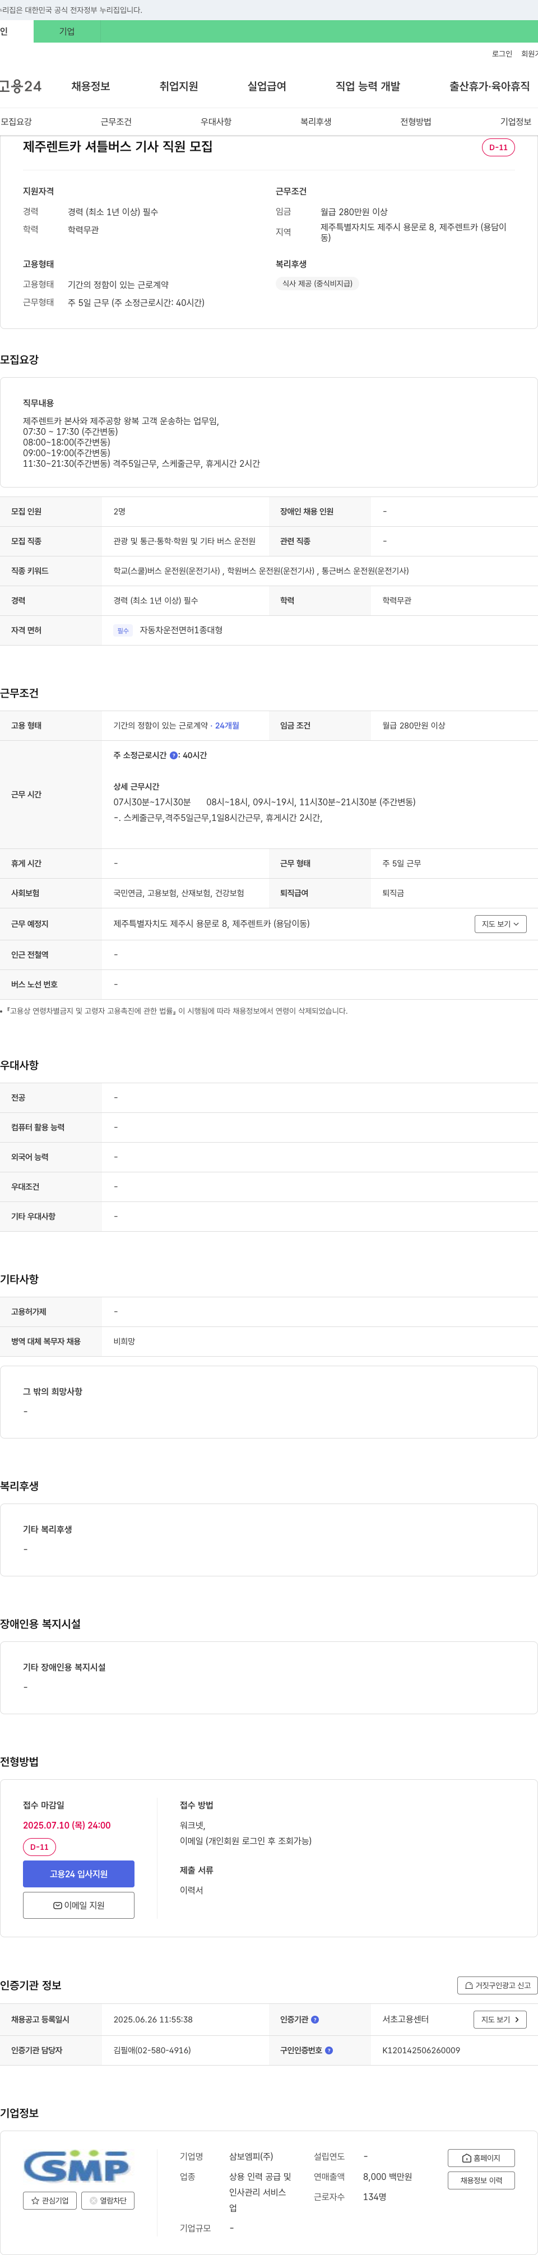
Task: Click the 로그인 link
Action: point(501,54)
